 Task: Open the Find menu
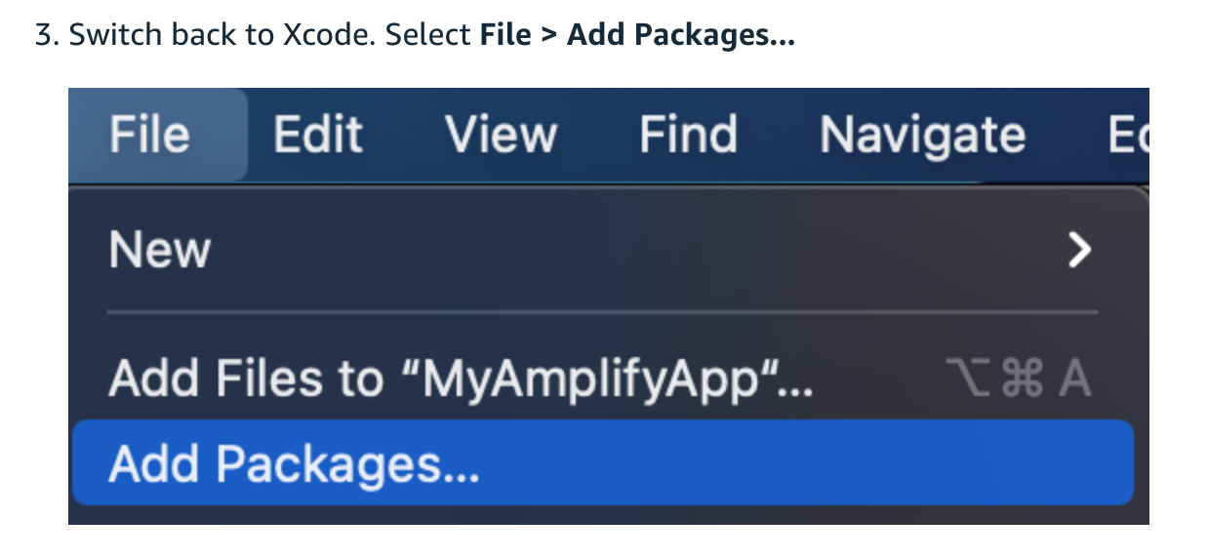click(688, 135)
